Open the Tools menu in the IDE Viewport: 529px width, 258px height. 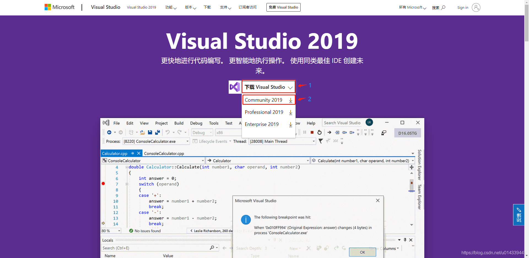(x=214, y=123)
